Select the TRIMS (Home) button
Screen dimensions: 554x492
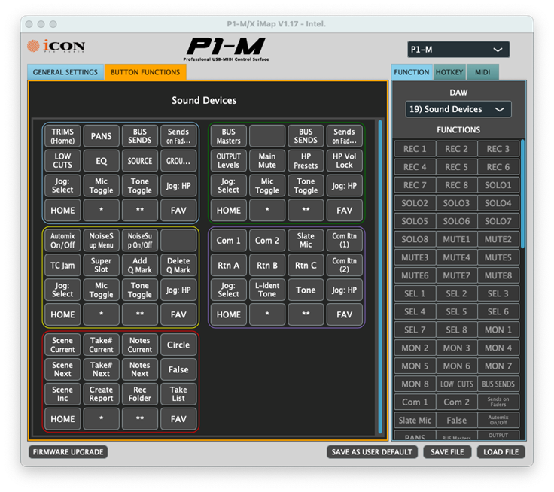[x=62, y=136]
